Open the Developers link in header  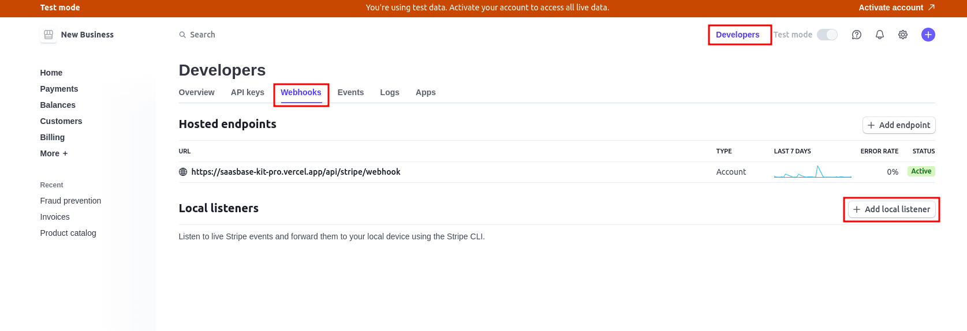(x=737, y=35)
